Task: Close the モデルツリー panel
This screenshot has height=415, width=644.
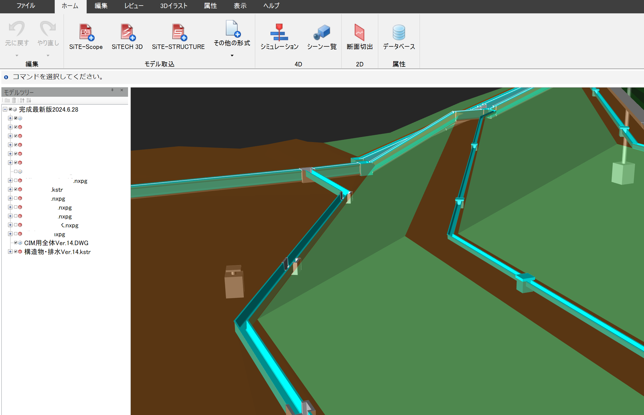Action: [x=122, y=90]
